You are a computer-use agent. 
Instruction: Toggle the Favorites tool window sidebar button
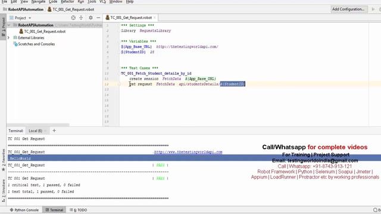click(3, 160)
